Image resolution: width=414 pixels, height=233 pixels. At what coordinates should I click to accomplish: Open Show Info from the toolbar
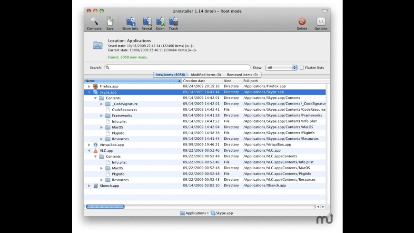(130, 22)
